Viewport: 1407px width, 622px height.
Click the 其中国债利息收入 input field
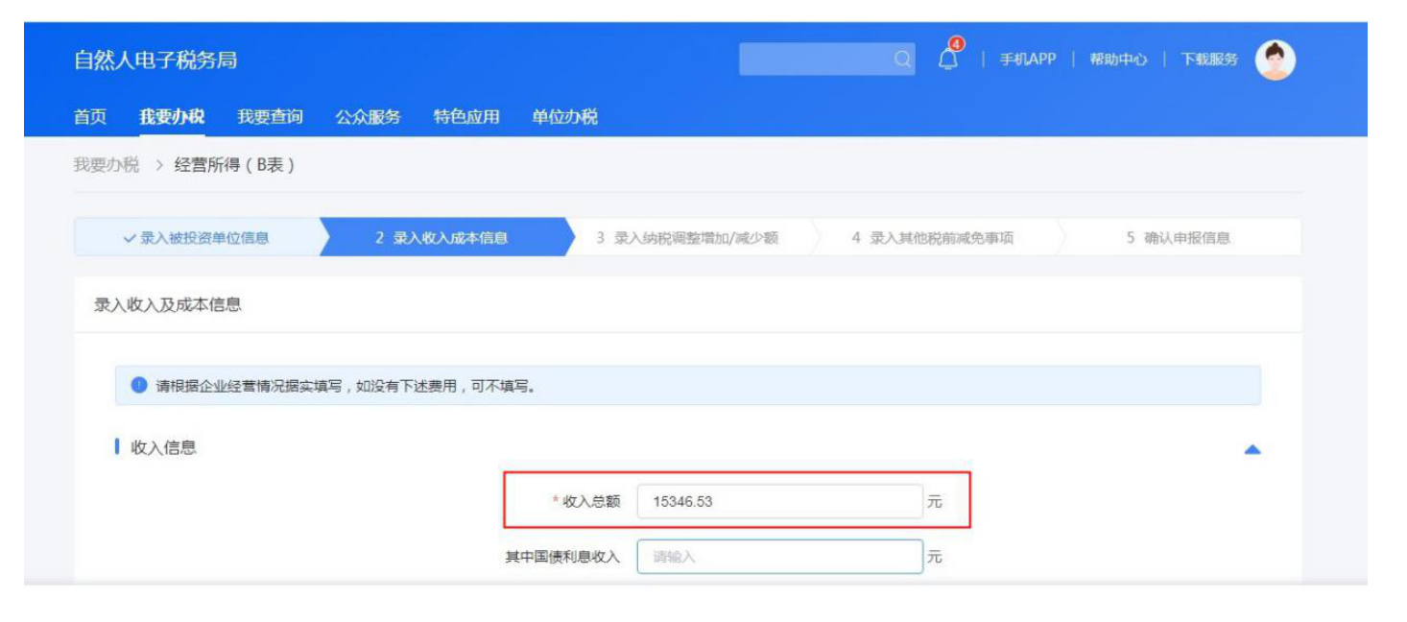tap(779, 557)
